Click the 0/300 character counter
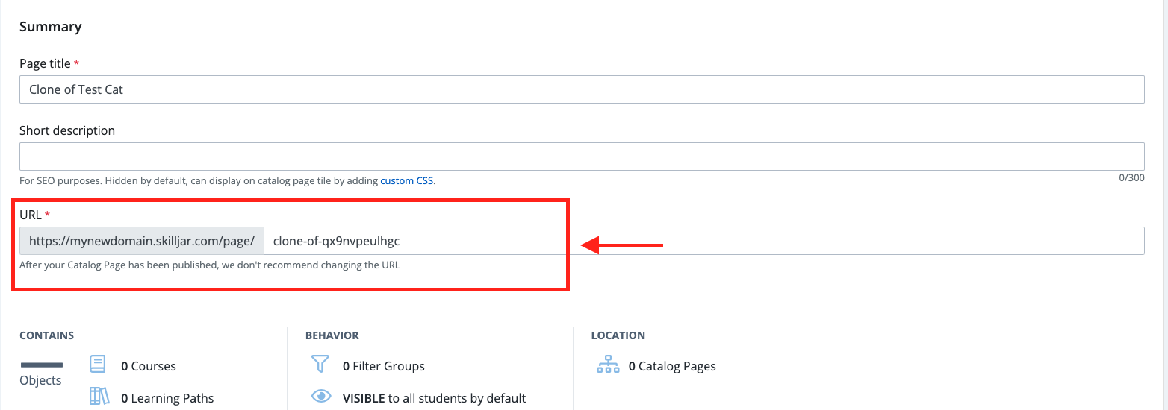This screenshot has width=1168, height=410. pyautogui.click(x=1131, y=178)
